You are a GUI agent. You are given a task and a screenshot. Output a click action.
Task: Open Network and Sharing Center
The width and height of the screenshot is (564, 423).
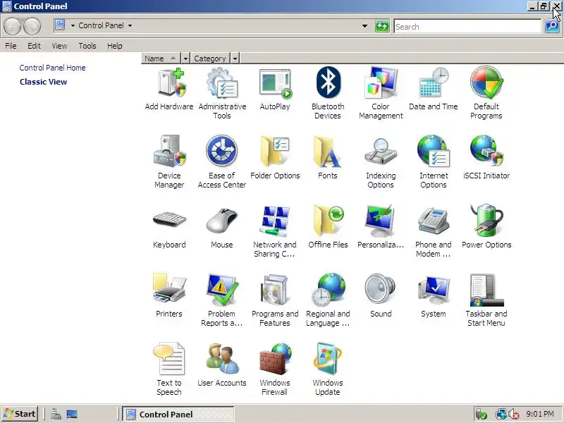tap(275, 231)
